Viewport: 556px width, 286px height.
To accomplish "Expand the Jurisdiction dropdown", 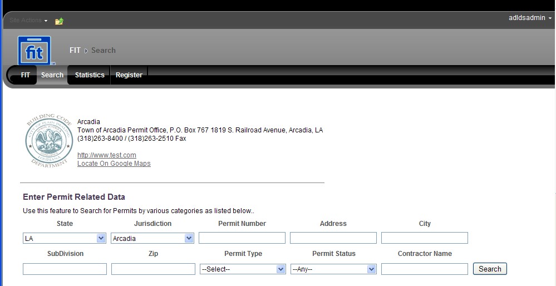I will pos(152,238).
